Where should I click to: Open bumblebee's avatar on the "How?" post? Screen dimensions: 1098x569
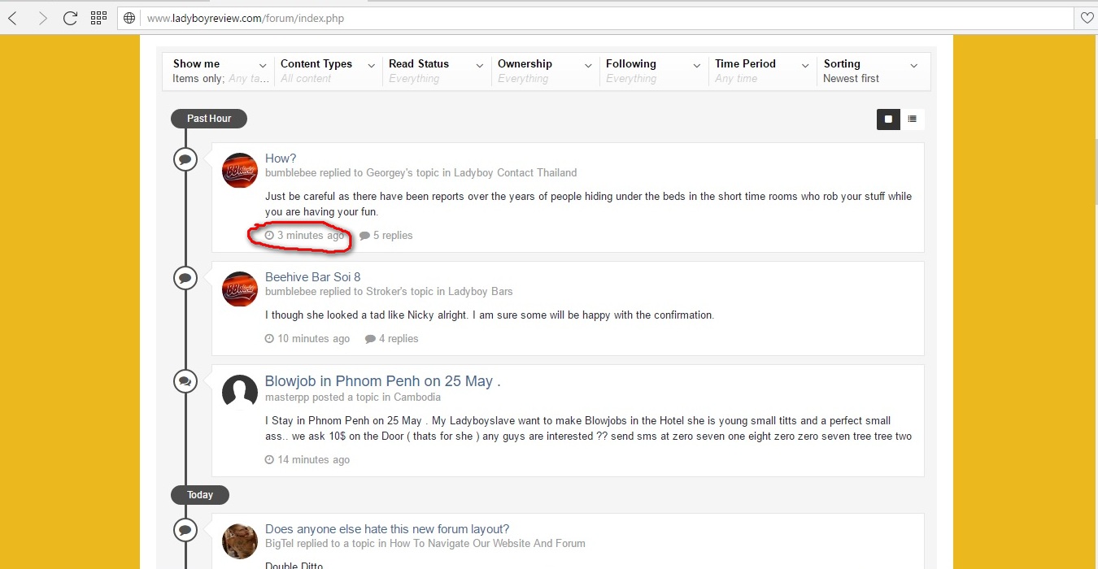pyautogui.click(x=240, y=171)
